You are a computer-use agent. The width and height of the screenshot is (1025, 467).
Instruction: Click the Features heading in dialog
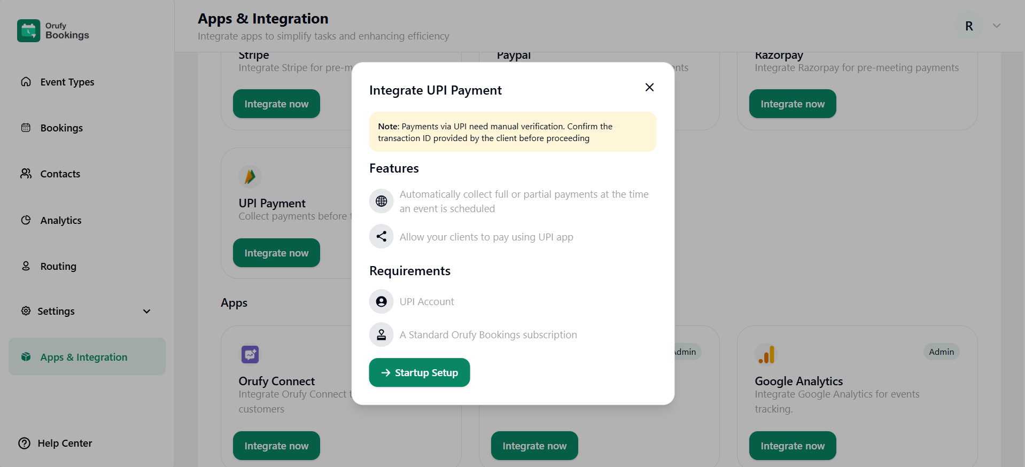click(x=394, y=168)
